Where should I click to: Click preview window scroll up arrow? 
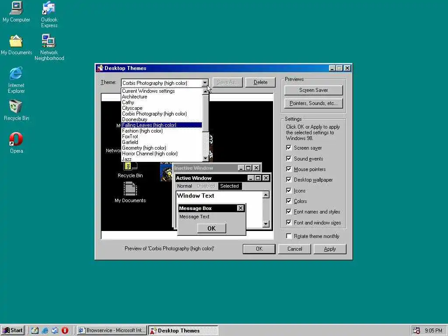pos(266,195)
